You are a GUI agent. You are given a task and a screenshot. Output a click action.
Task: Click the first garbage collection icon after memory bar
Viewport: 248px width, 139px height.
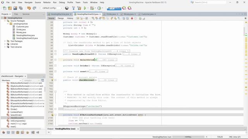[124, 8]
